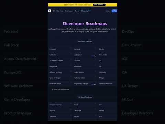The height and width of the screenshot is (124, 165).
Task: Open the Software Architect roadmap card
Action: tap(60, 72)
